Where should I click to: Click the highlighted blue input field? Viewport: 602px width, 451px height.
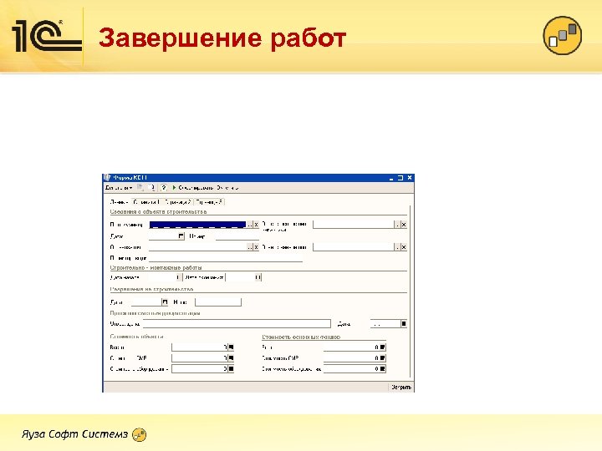(x=197, y=225)
